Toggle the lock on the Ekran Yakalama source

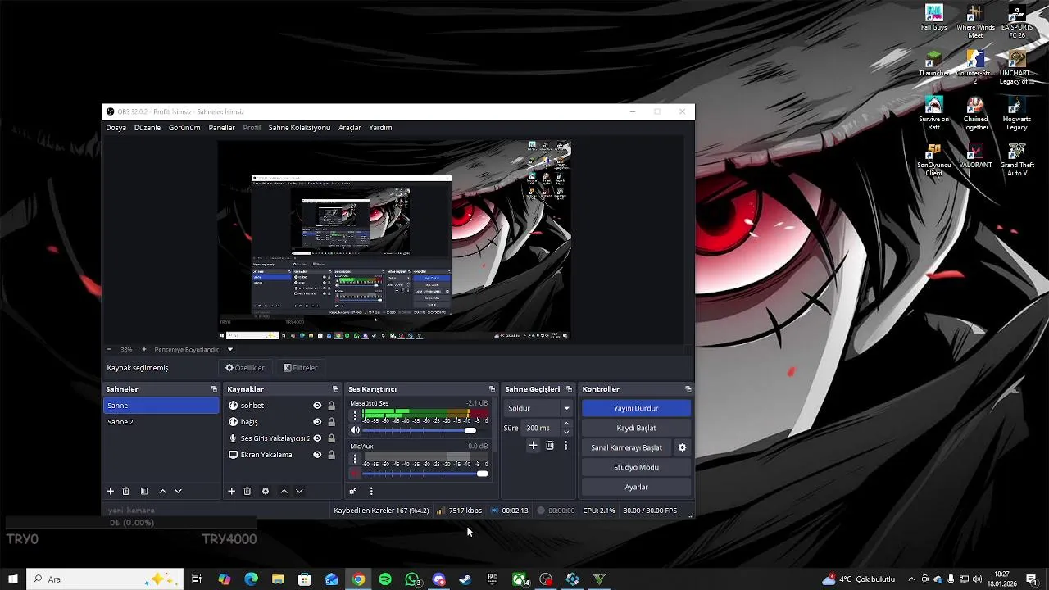tap(331, 455)
